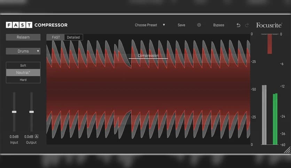This screenshot has height=168, width=291.
Task: Click the Output 0.0dB value
Action: point(29,136)
